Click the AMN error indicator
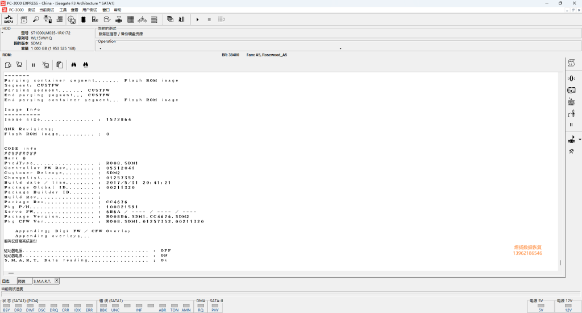 [x=186, y=308]
